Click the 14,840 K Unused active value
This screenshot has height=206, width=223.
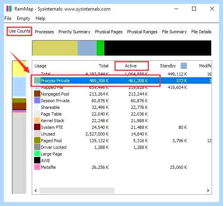[x=140, y=134]
